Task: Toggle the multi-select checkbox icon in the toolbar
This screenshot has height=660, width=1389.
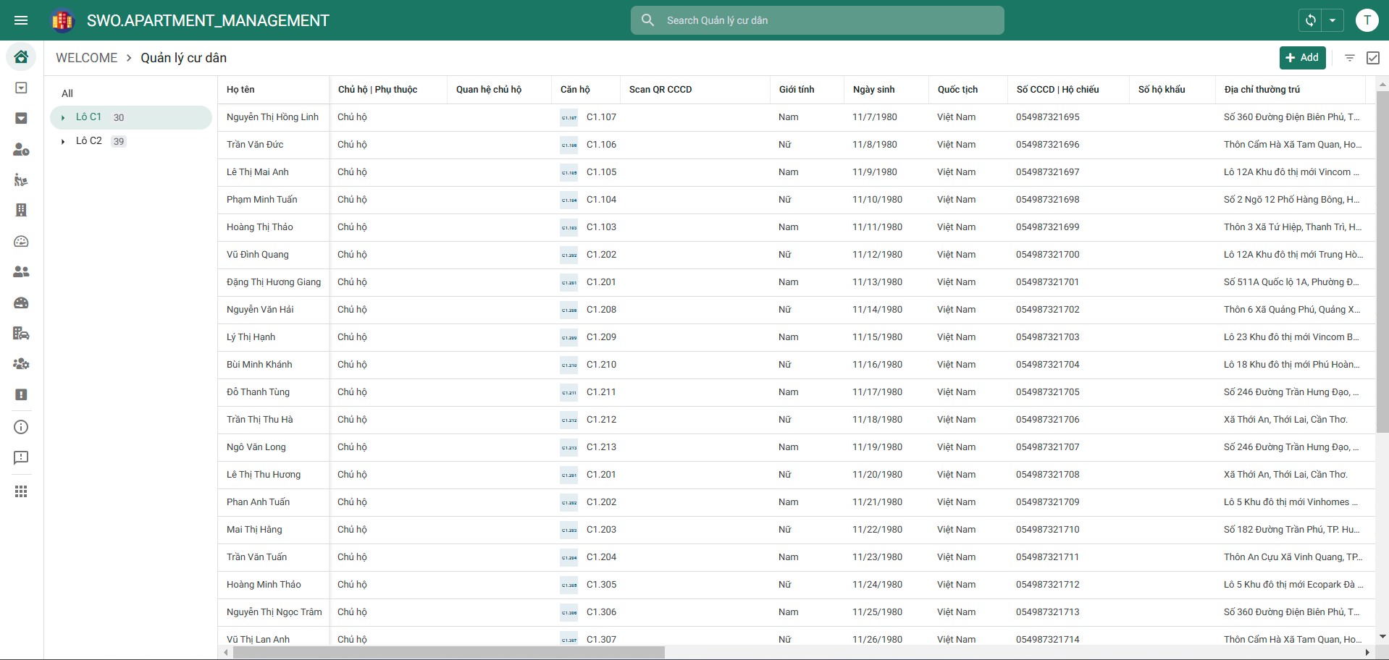Action: pyautogui.click(x=1372, y=58)
